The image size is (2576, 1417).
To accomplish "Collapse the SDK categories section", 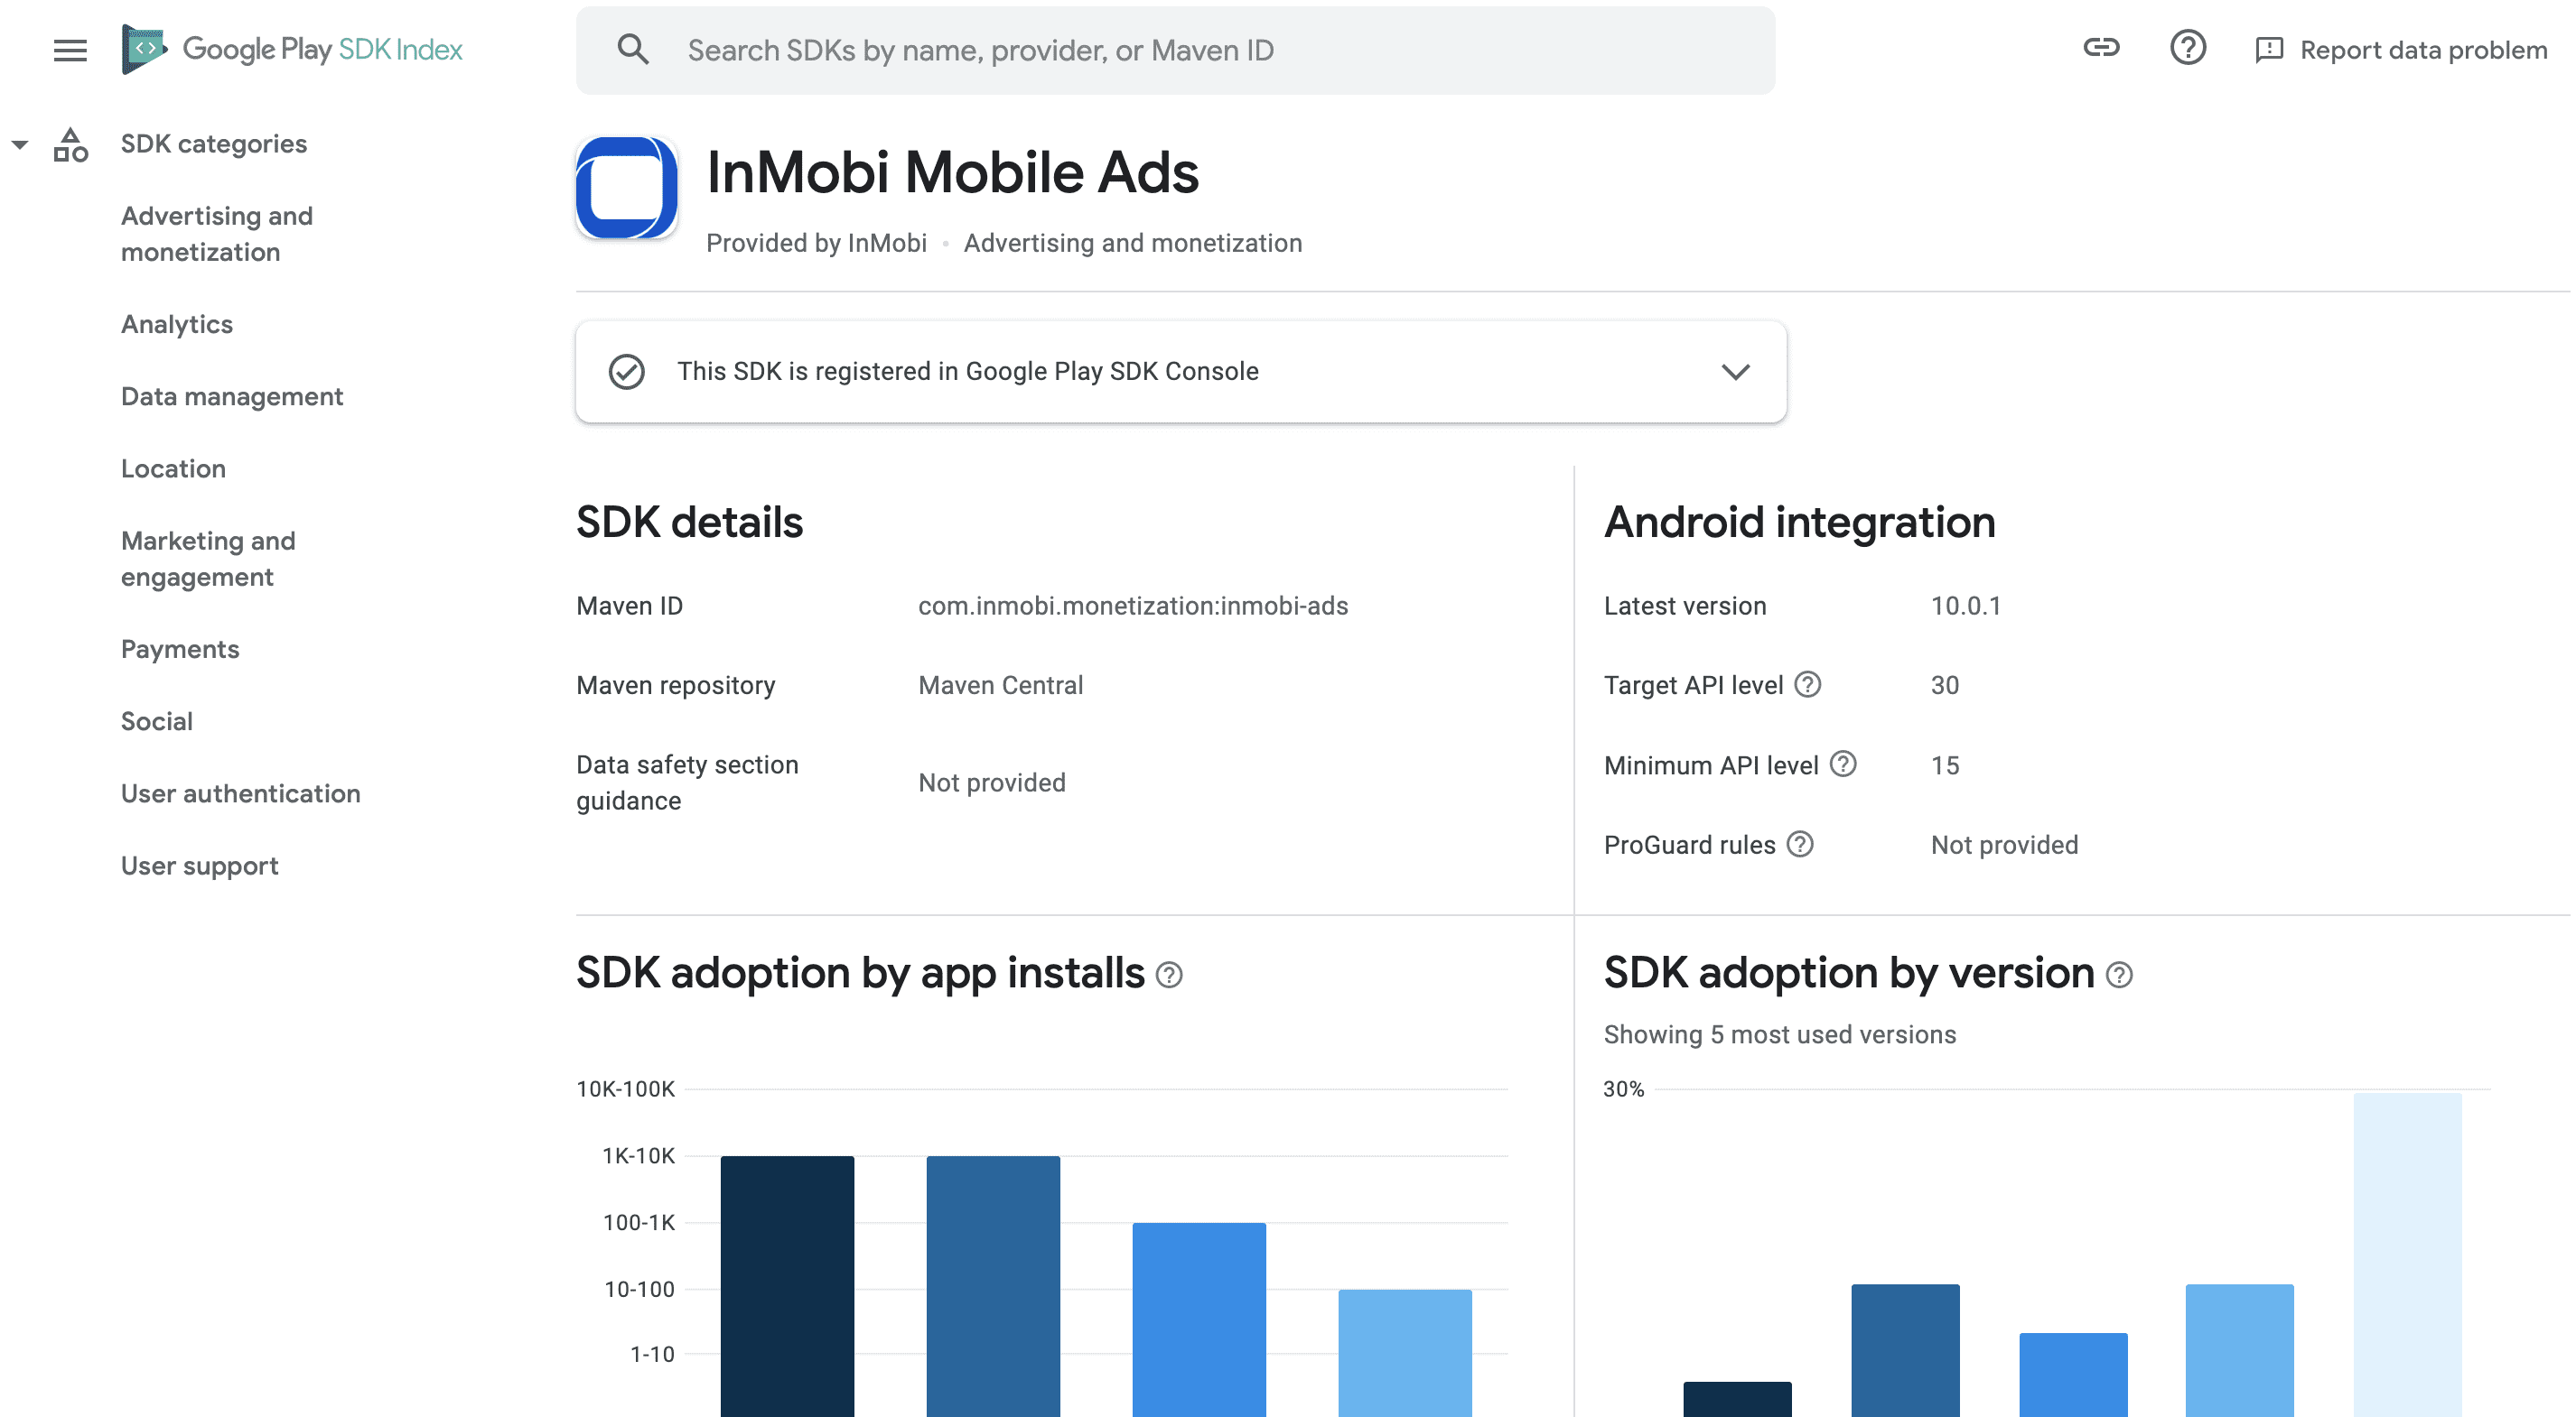I will pos(20,144).
